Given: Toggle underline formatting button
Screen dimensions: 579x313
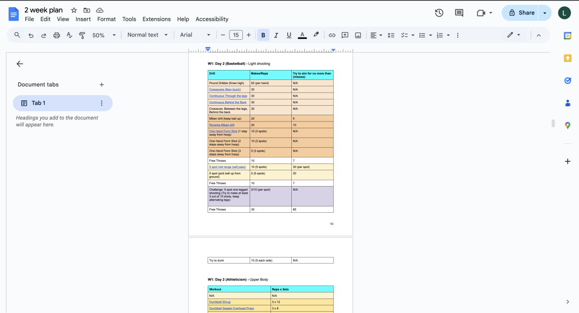Looking at the screenshot, I should (289, 35).
